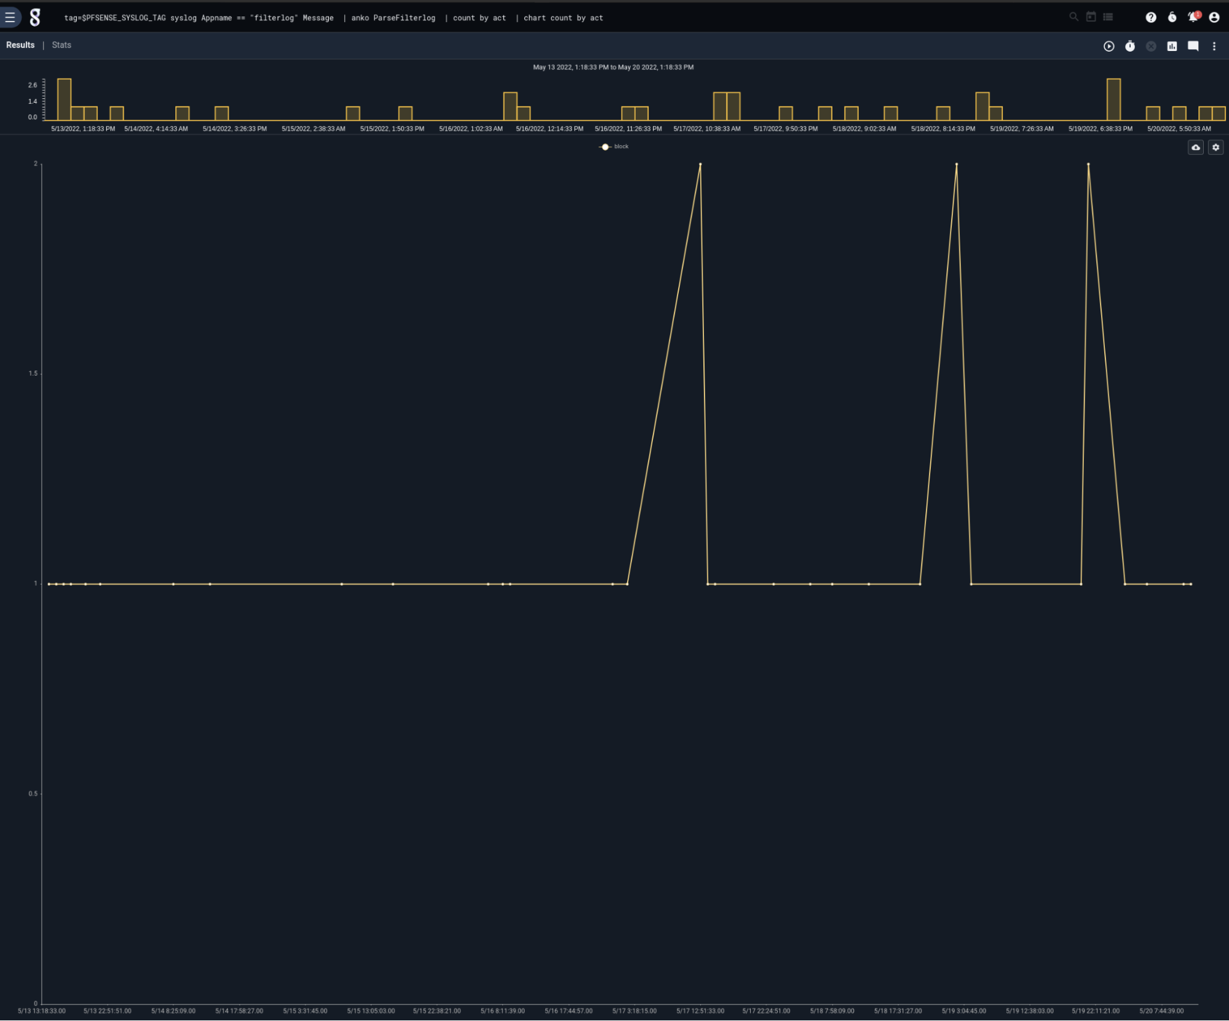Switch to the Results tab
Viewport: 1229px width, 1021px height.
point(20,45)
